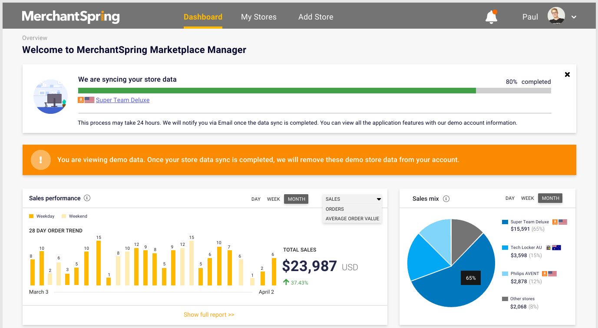Click the Tech Locker AU legend swatch
Viewport: 598px width, 328px height.
coord(505,248)
